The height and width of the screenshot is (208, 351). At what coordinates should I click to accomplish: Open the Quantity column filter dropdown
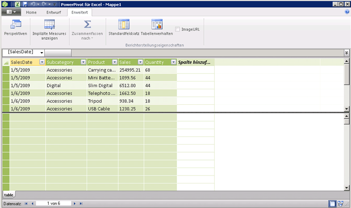pos(174,62)
